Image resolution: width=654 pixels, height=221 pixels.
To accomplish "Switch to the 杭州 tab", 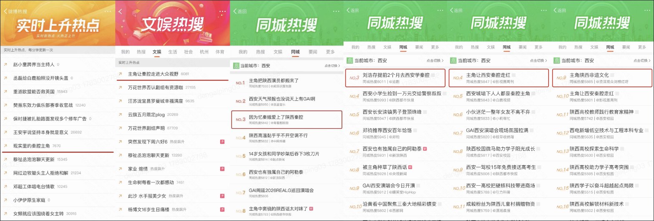I will point(204,52).
